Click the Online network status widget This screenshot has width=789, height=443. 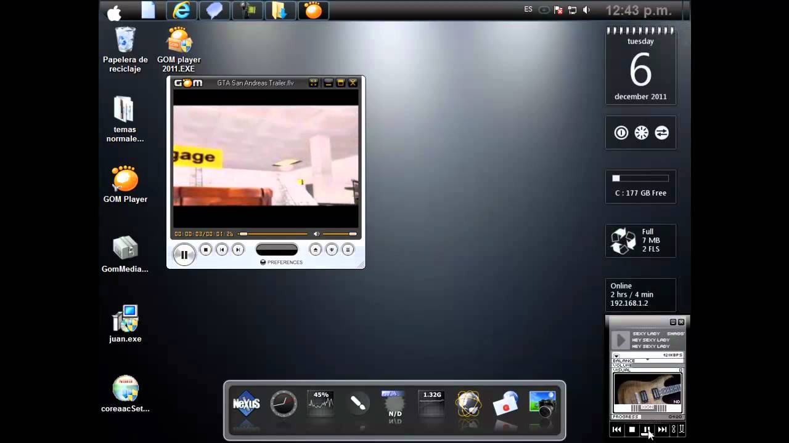(640, 295)
